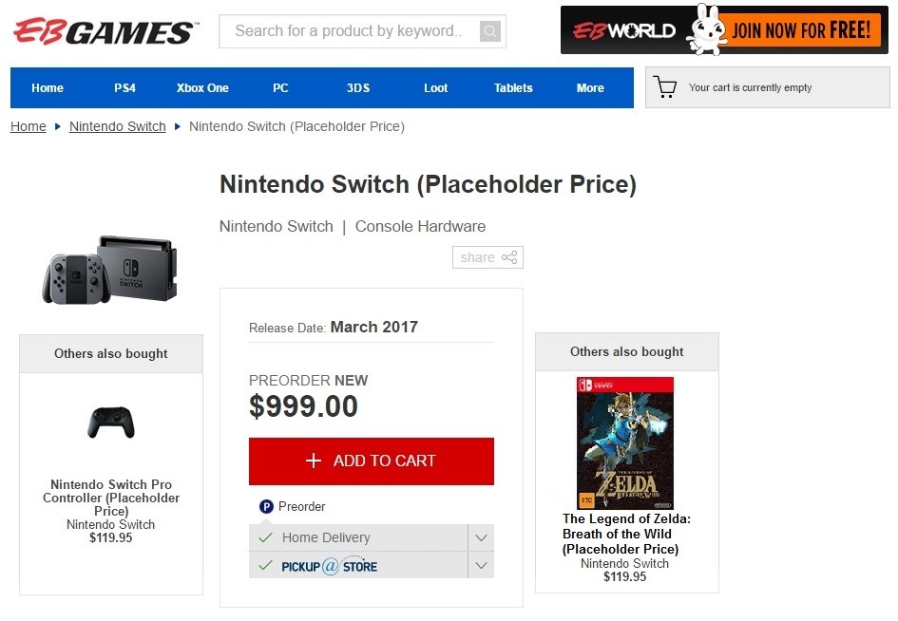The width and height of the screenshot is (898, 621).
Task: Go to the Home breadcrumb link
Action: click(x=29, y=126)
